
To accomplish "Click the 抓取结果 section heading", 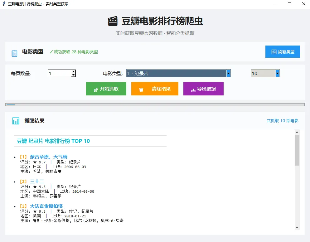I will coord(34,121).
